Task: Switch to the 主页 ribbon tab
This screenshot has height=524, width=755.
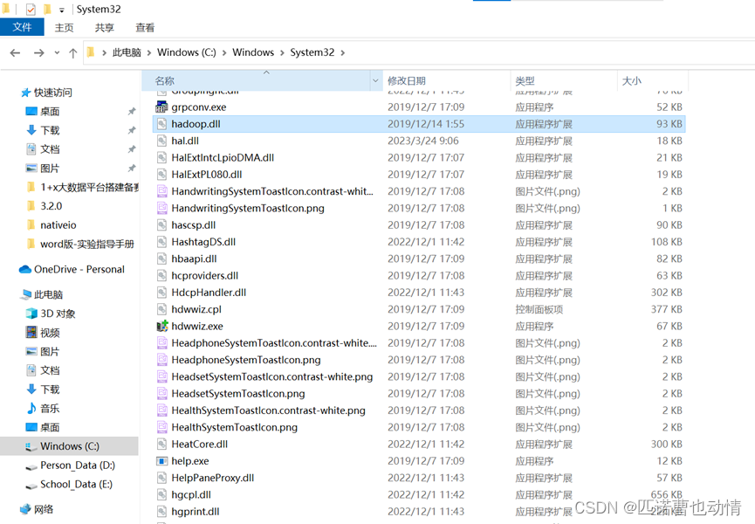Action: click(x=65, y=27)
